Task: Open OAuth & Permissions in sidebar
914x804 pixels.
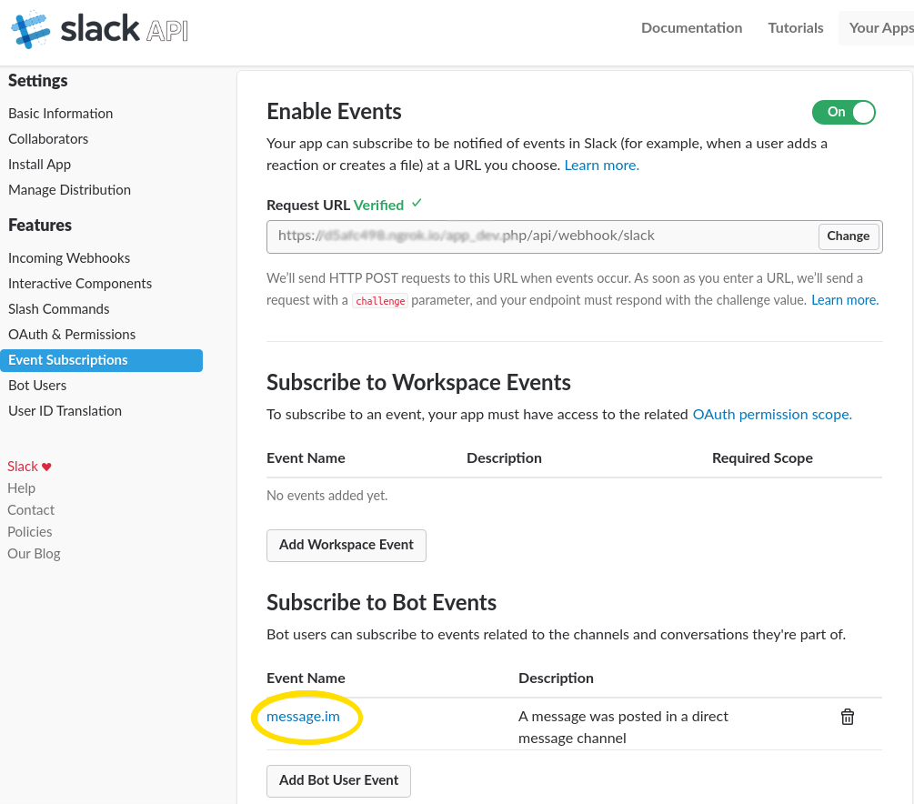Action: 72,335
